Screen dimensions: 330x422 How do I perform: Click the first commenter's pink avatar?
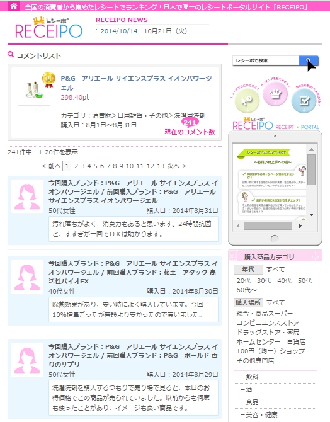[27, 196]
